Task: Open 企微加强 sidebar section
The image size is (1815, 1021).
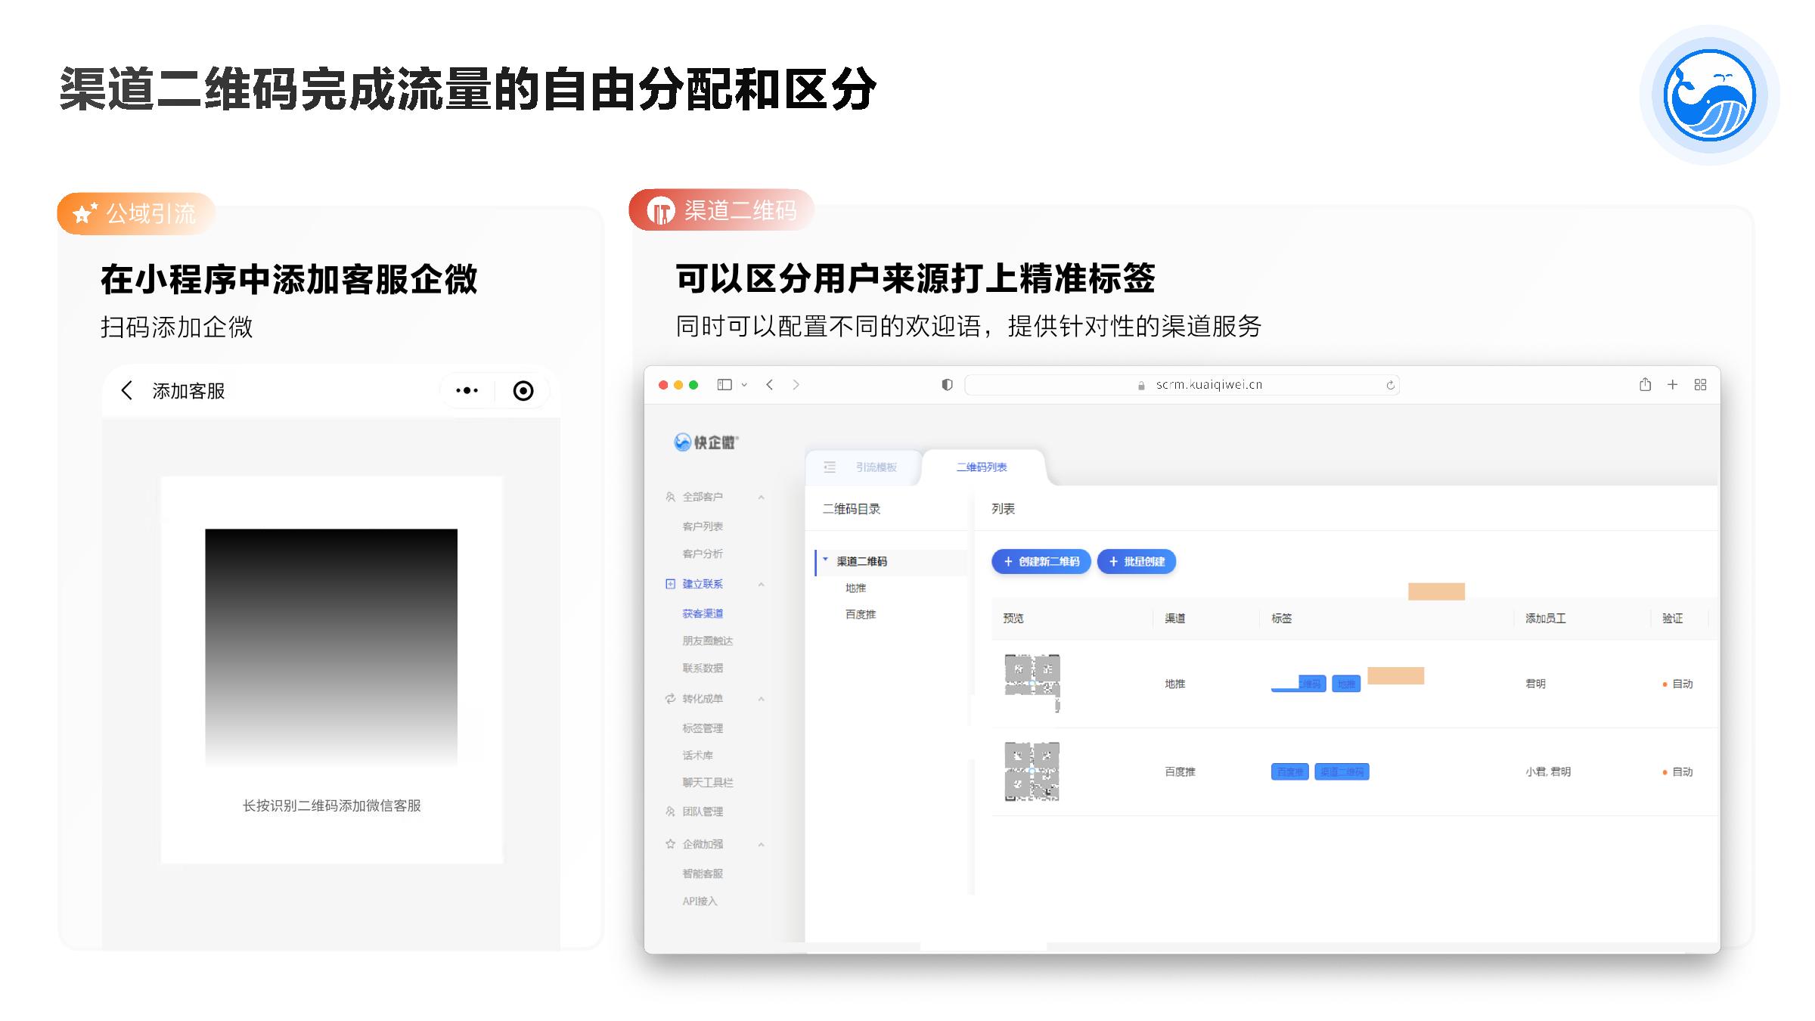Action: coord(703,844)
